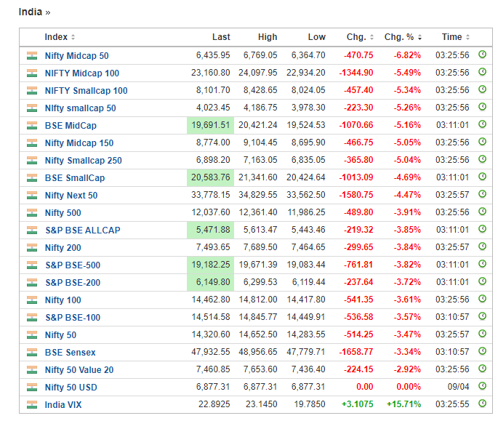498x421 pixels.
Task: Click India flag icon beside Nifty 50 row
Action: pyautogui.click(x=32, y=335)
